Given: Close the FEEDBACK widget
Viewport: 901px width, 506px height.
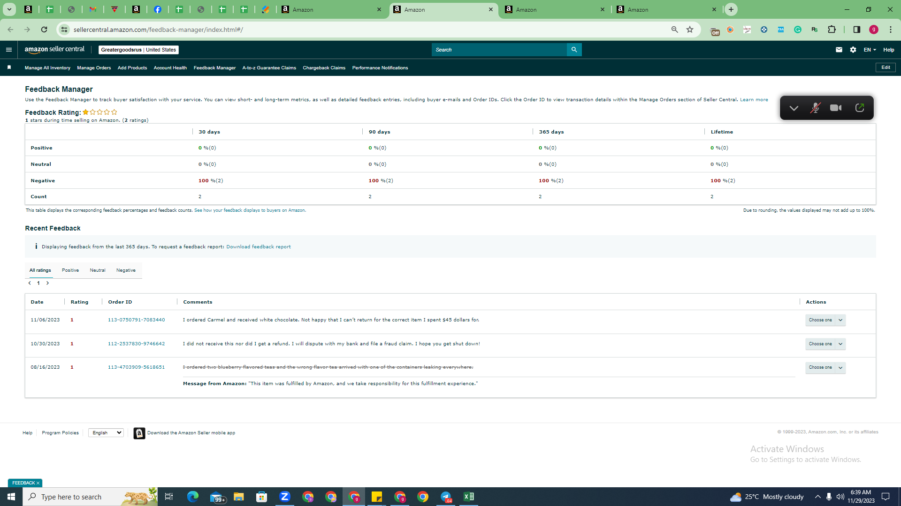Looking at the screenshot, I should [x=38, y=483].
